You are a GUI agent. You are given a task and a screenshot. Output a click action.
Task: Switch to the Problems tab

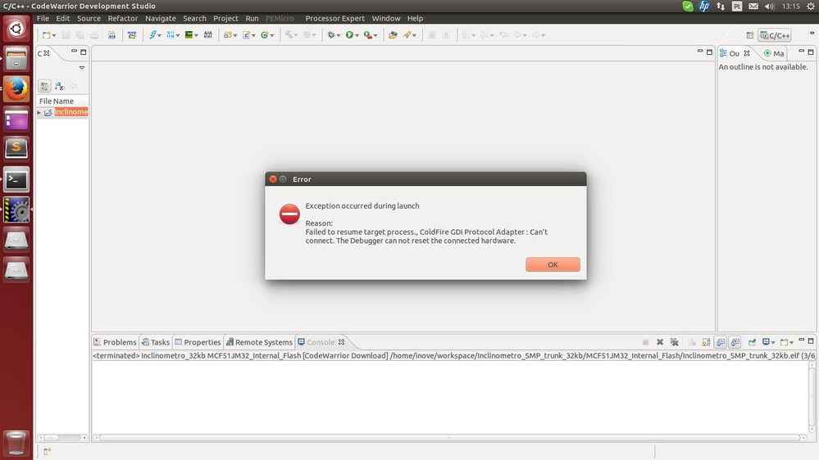click(x=115, y=342)
